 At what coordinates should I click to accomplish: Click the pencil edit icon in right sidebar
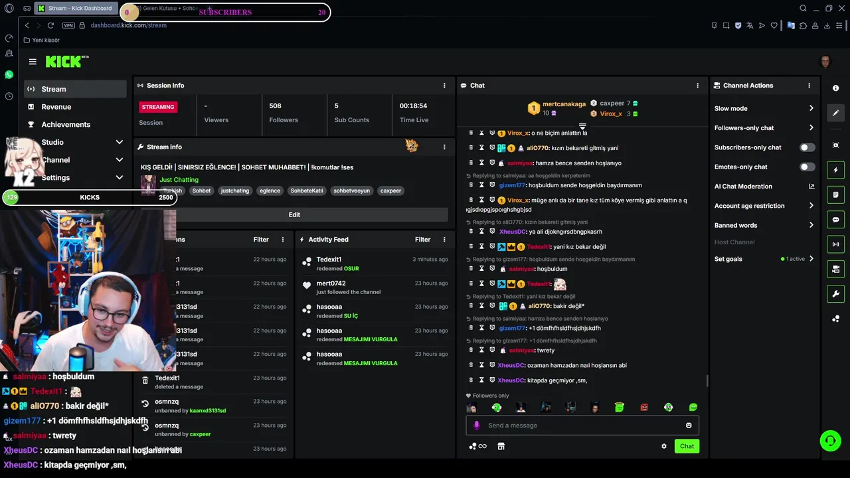click(835, 112)
